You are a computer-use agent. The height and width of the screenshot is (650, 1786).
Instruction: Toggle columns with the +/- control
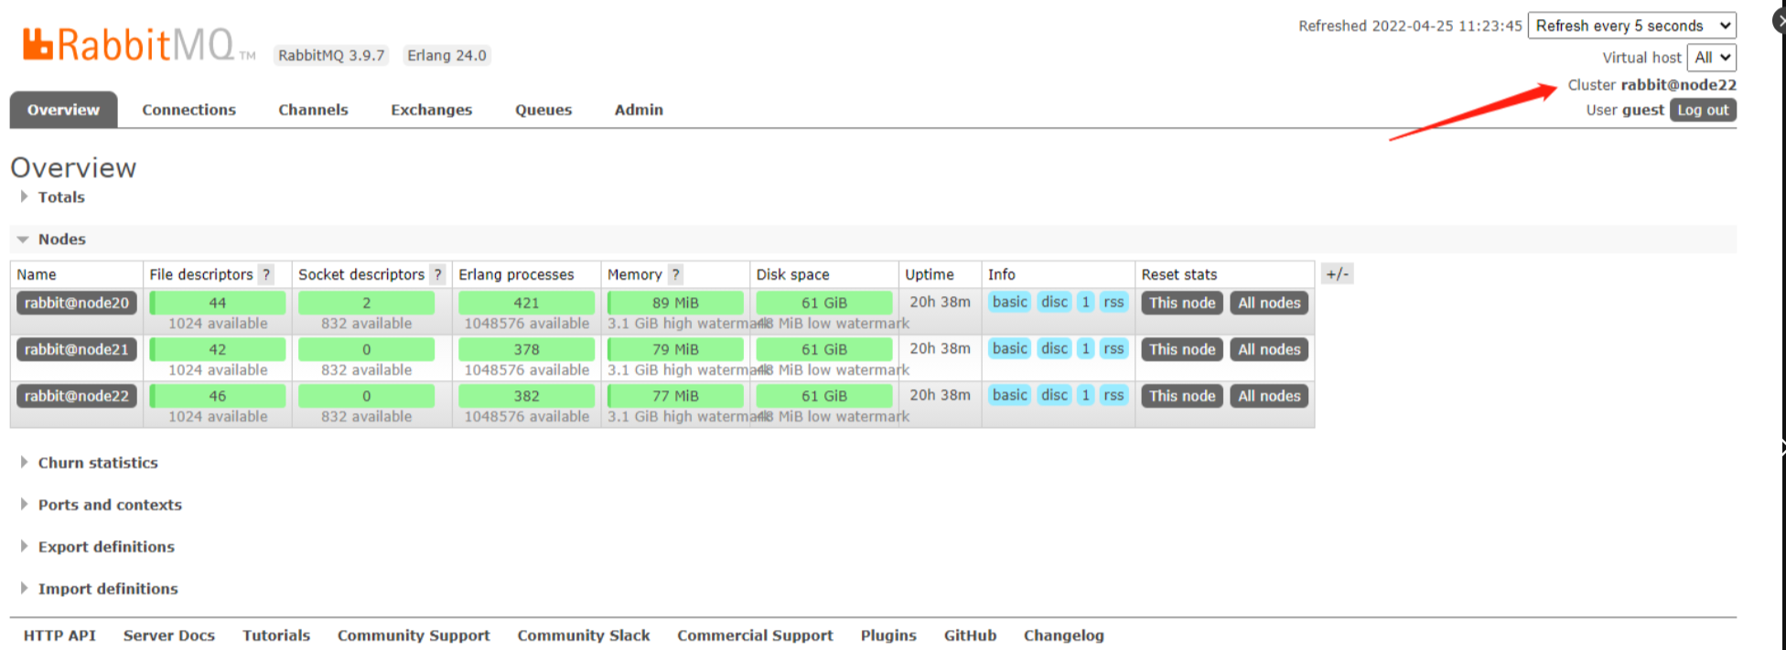[1337, 273]
